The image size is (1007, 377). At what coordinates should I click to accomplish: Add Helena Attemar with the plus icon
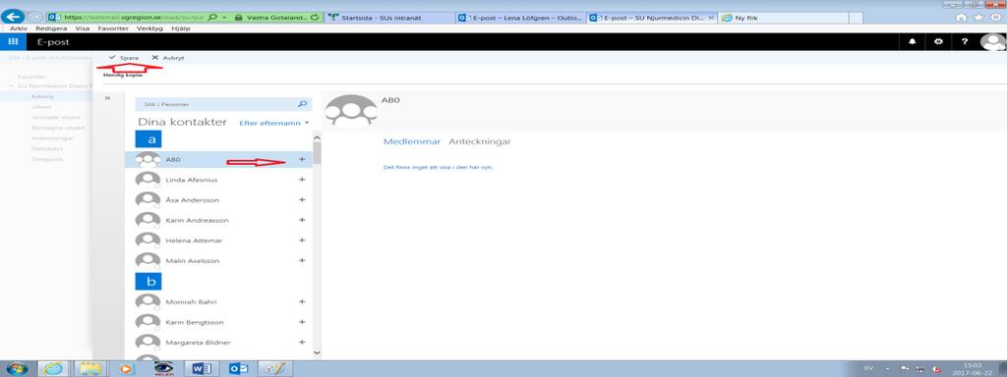point(302,241)
